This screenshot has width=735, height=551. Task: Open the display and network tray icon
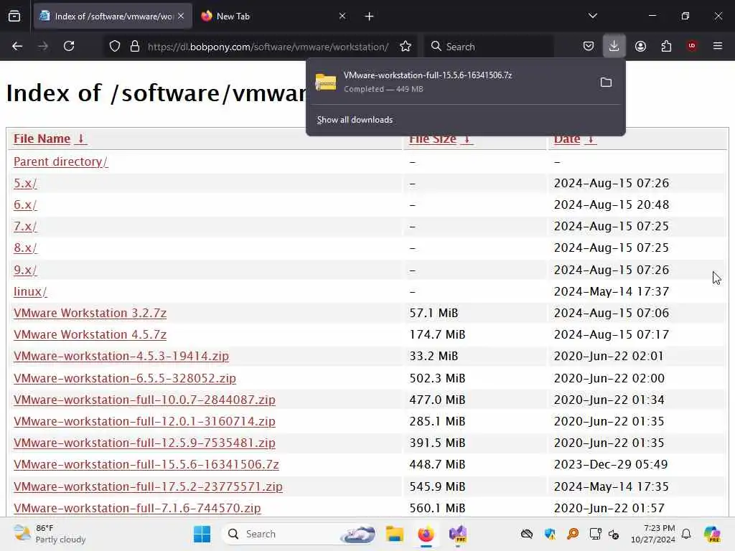click(595, 534)
